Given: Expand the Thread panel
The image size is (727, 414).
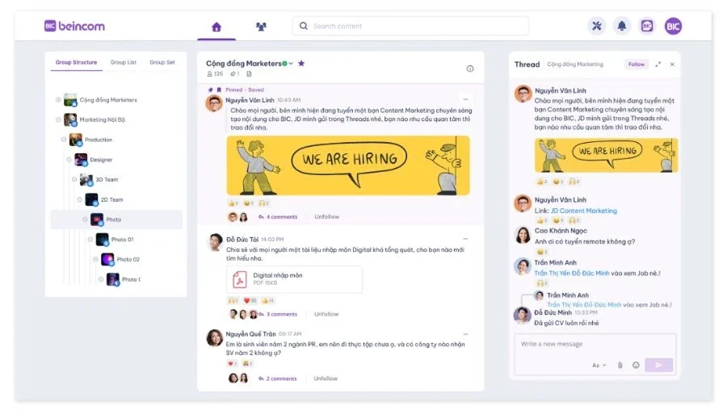Looking at the screenshot, I should click(x=658, y=65).
